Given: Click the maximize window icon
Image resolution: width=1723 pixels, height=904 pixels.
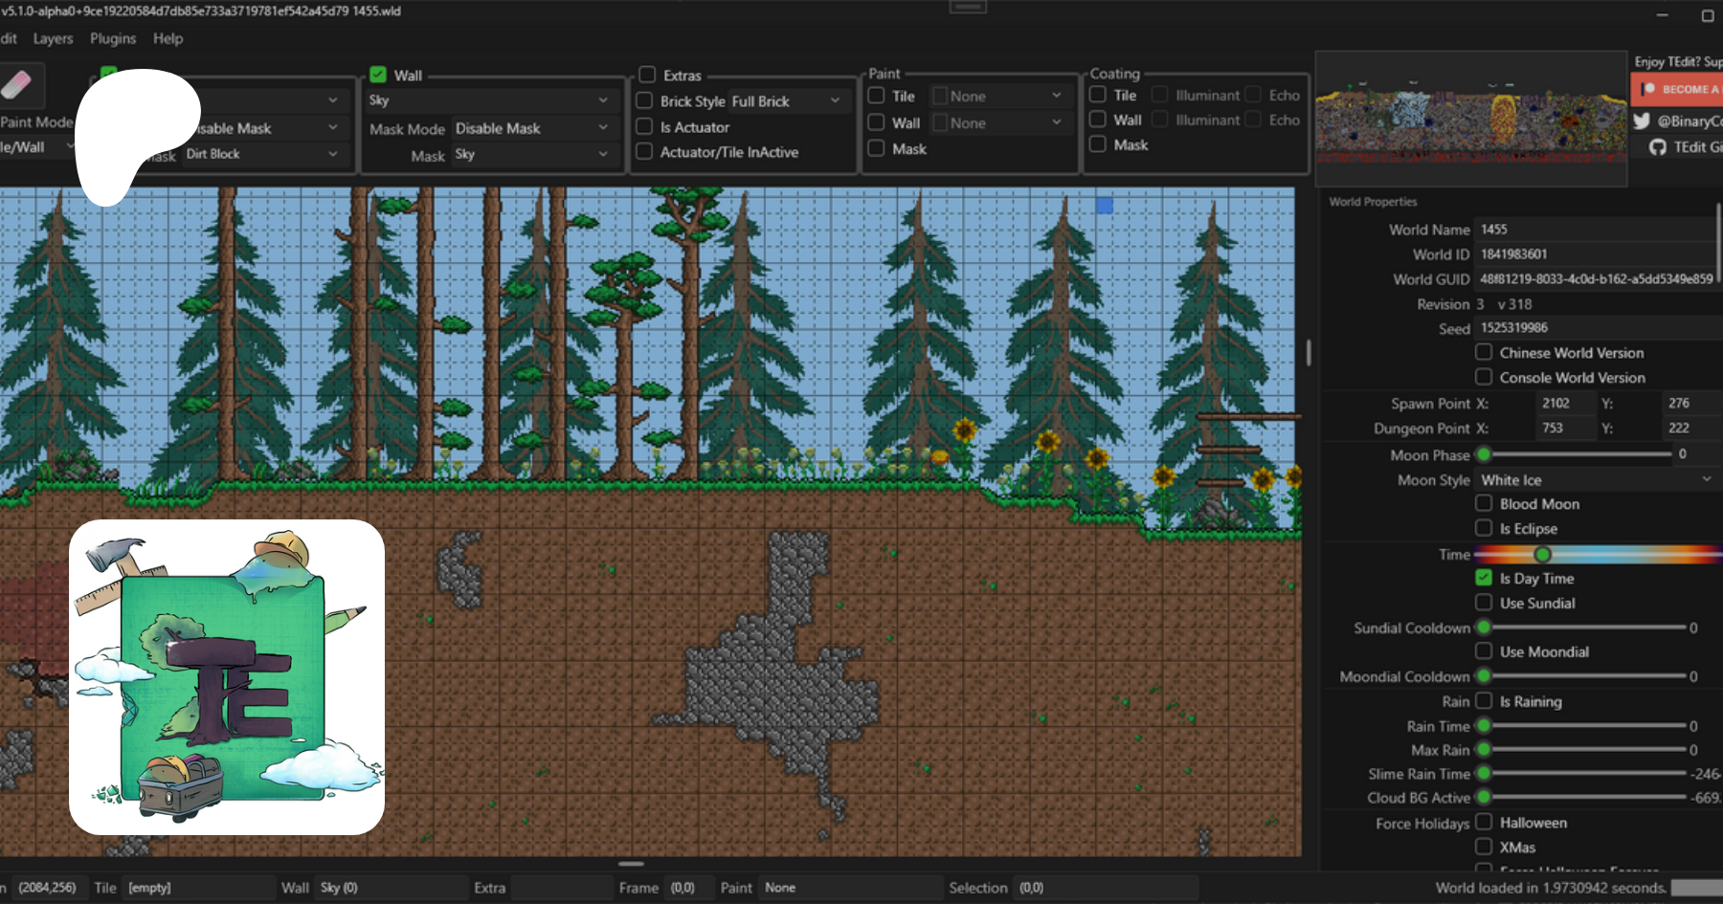Looking at the screenshot, I should (1707, 15).
